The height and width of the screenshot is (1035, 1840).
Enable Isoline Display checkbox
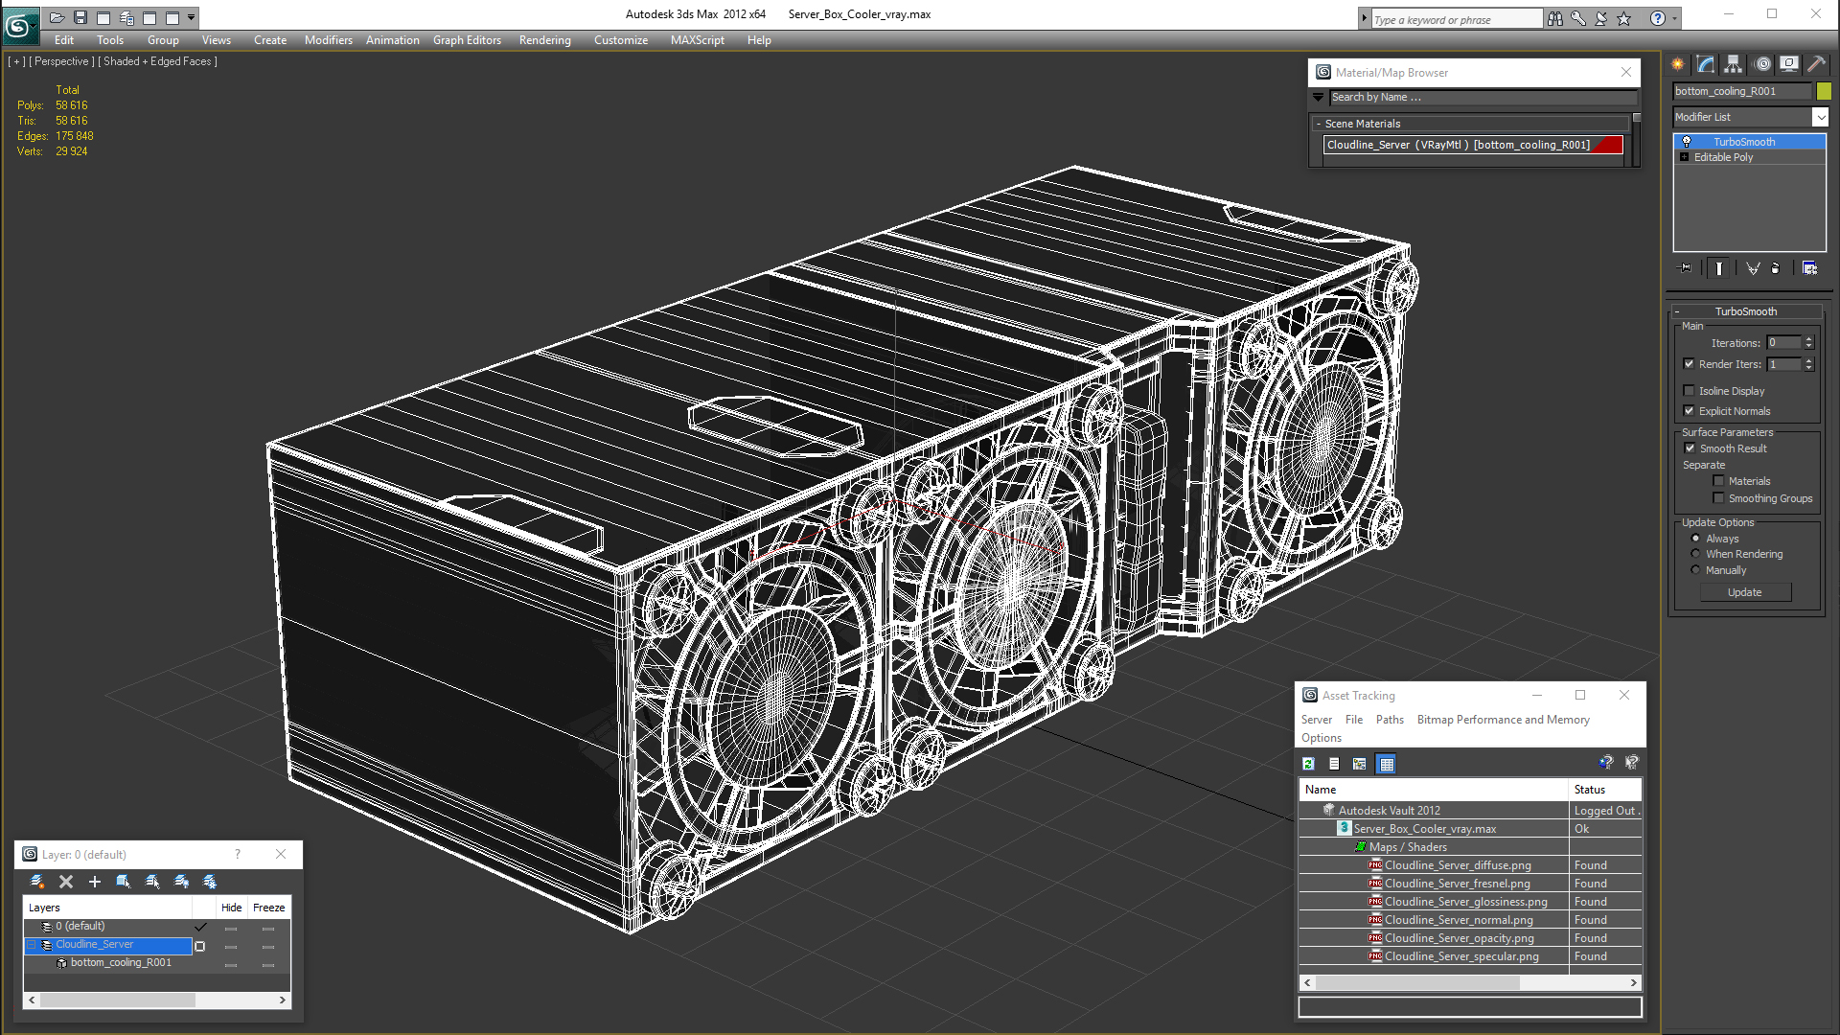click(x=1690, y=391)
